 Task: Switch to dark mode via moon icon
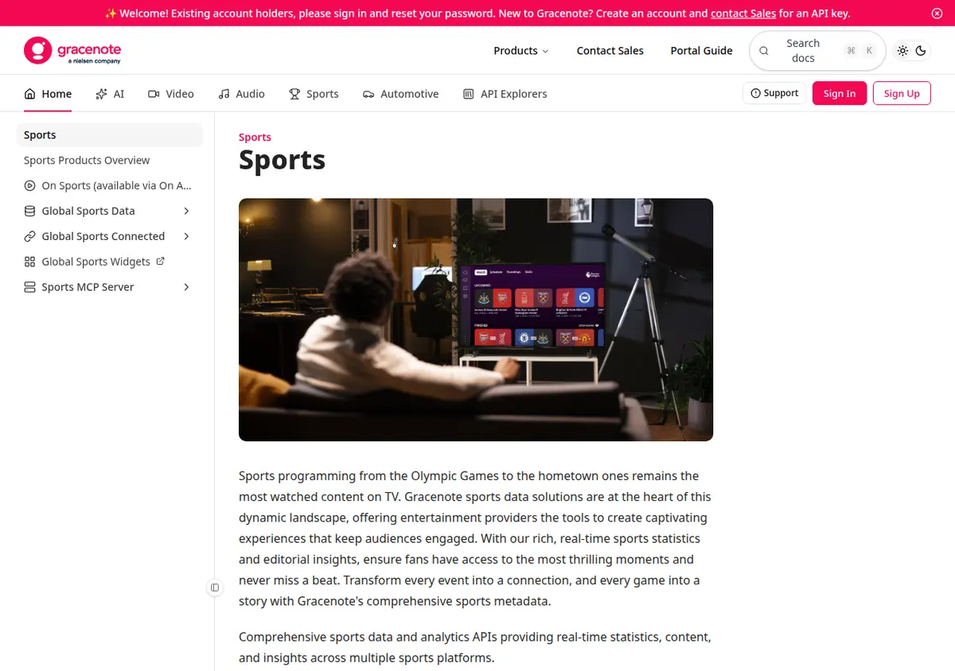(x=921, y=51)
